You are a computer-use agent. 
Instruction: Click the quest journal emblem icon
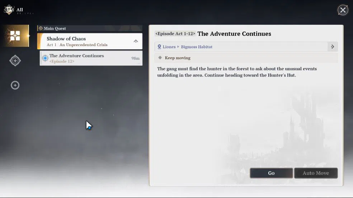tap(9, 10)
